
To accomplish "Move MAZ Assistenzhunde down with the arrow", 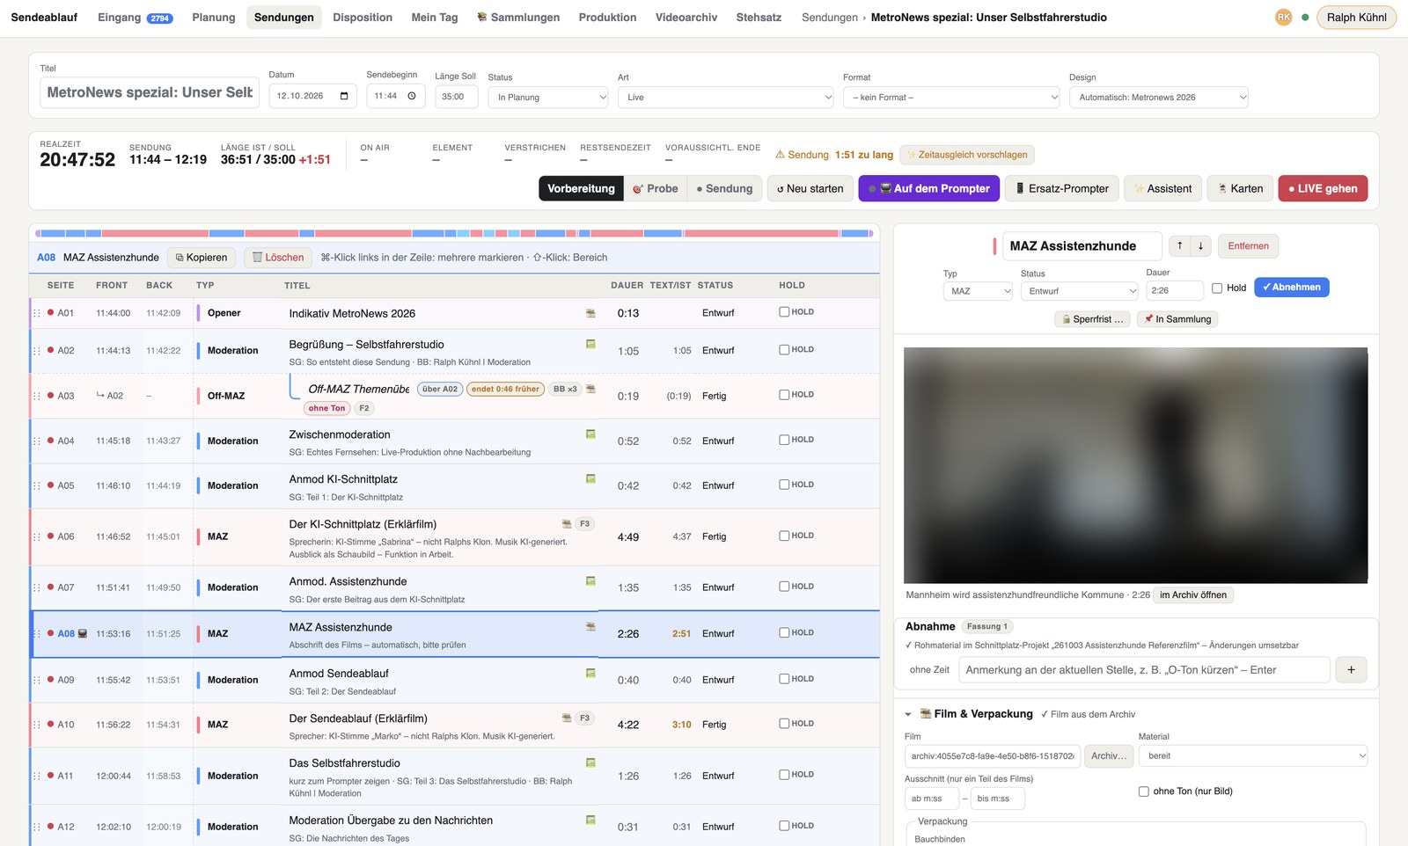I will point(1200,246).
